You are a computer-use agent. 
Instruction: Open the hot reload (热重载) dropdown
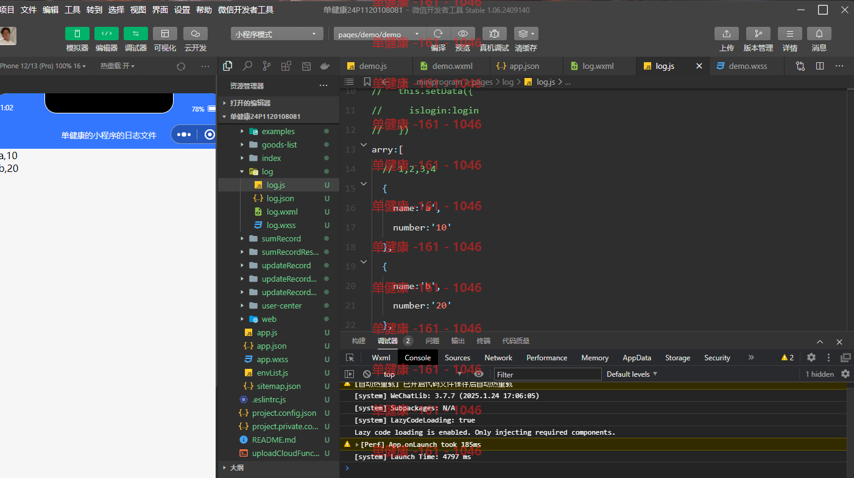tap(118, 66)
